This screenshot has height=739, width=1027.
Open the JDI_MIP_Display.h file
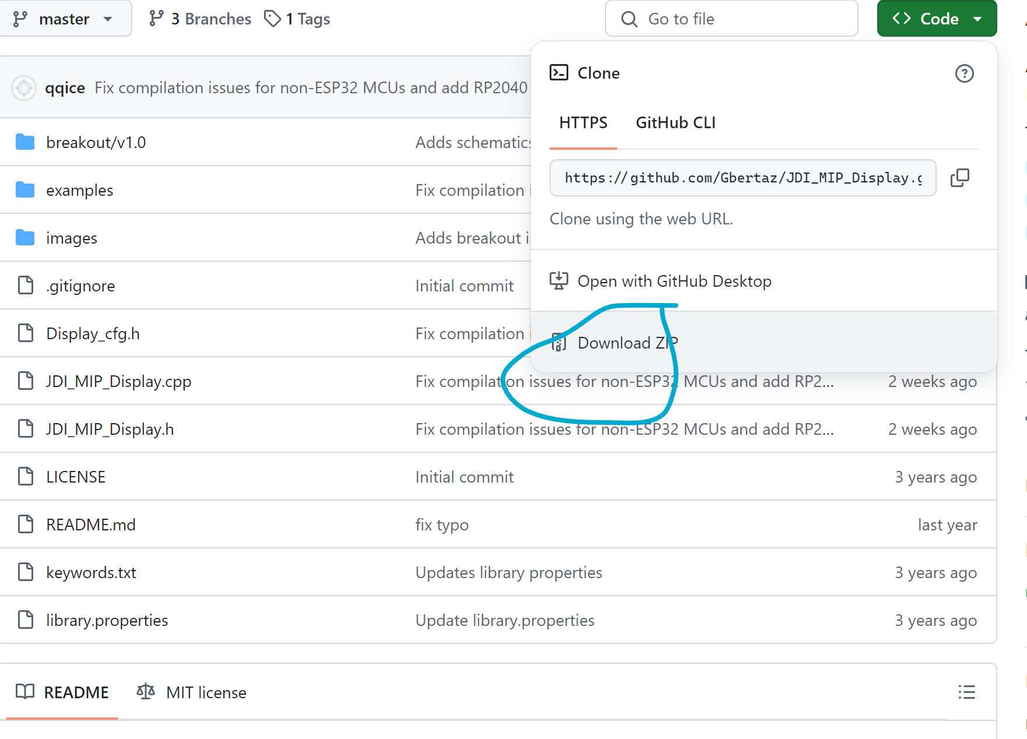(110, 429)
